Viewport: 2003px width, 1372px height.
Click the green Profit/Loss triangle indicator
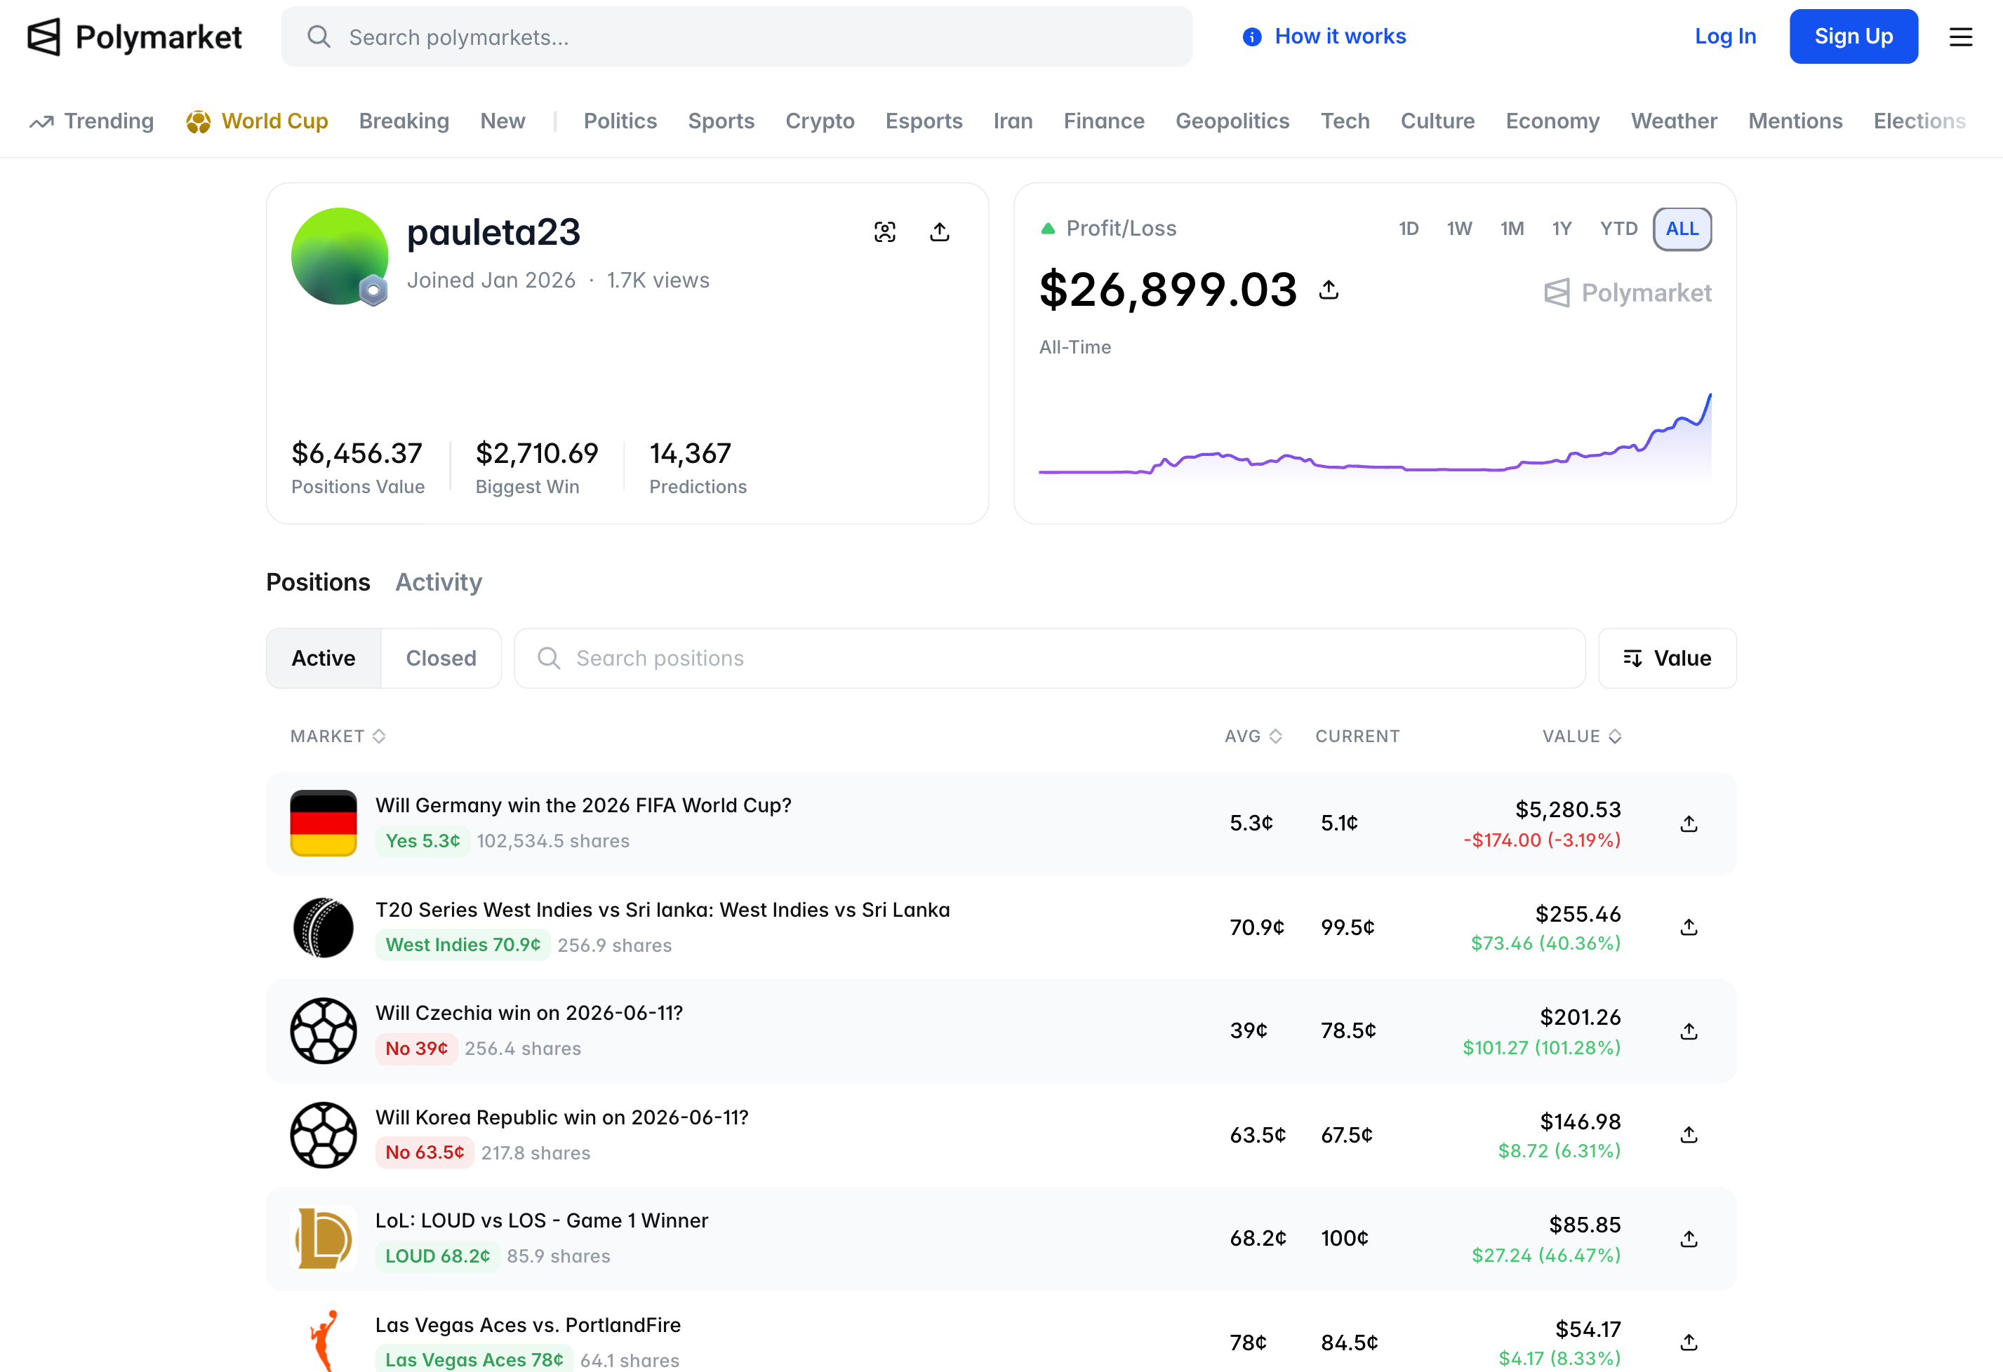tap(1048, 229)
